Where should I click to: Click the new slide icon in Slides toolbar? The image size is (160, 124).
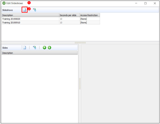24,47
